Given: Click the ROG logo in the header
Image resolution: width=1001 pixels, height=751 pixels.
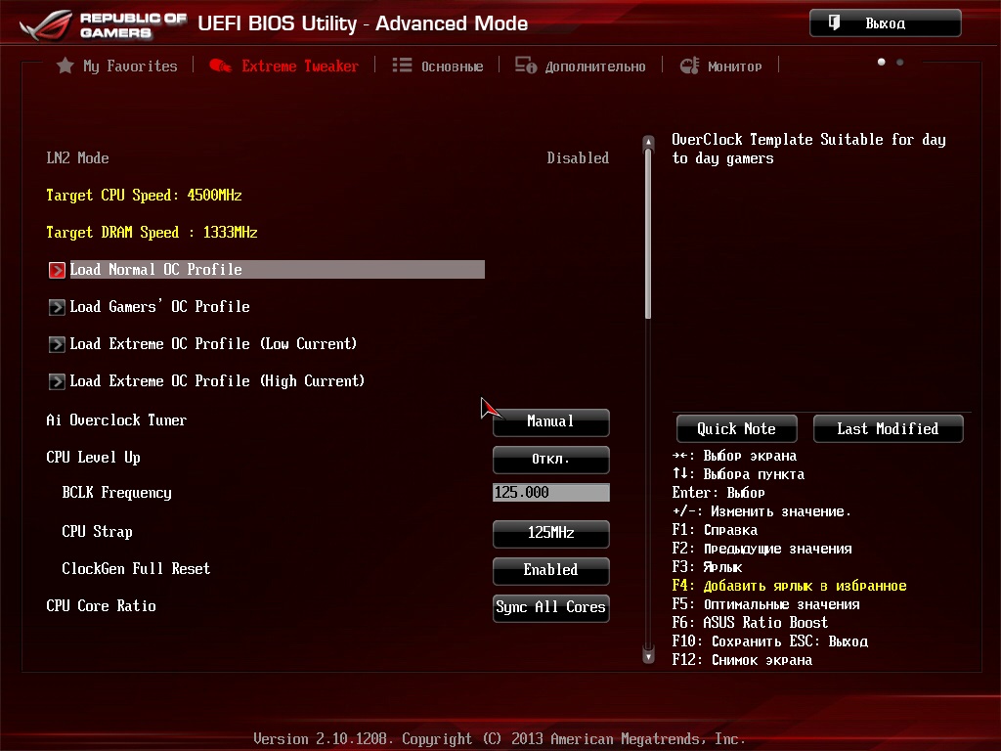Looking at the screenshot, I should (x=46, y=24).
